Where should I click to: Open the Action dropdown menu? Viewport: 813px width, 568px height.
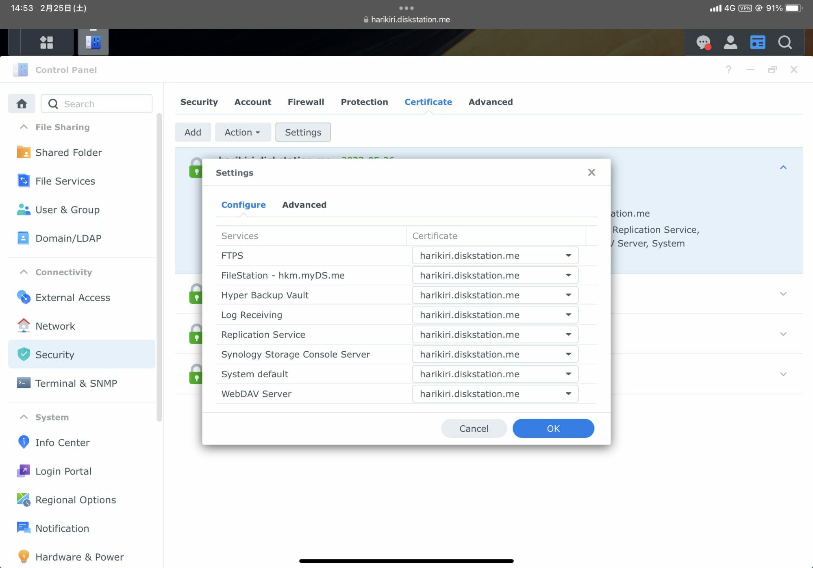[x=243, y=132]
